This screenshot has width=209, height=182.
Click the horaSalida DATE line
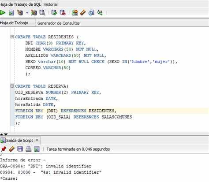pos(35,105)
